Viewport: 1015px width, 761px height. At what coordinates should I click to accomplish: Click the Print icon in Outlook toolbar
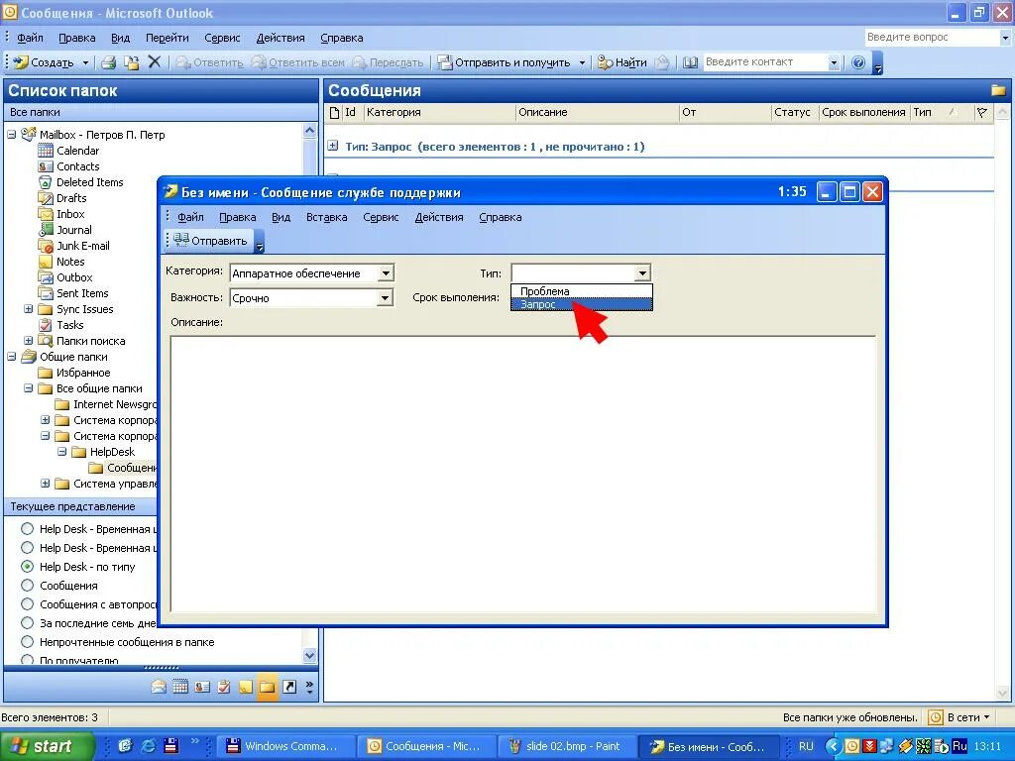(109, 62)
